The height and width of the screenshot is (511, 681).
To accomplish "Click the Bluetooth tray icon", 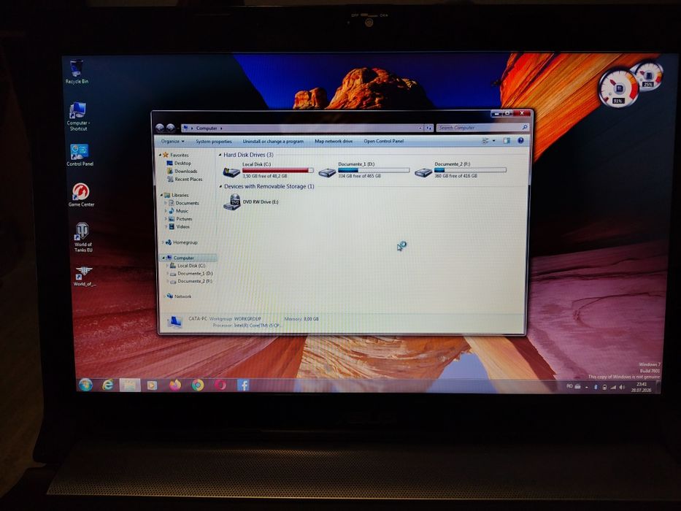I will pos(596,387).
